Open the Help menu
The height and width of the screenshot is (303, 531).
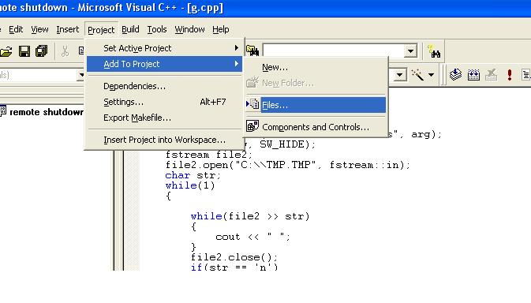pos(221,29)
